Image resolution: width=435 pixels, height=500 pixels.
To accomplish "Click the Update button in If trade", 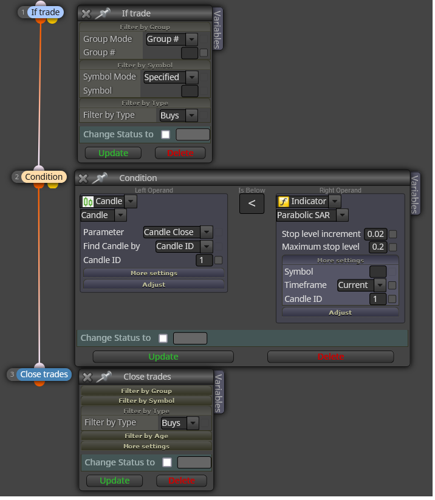I will [x=114, y=154].
